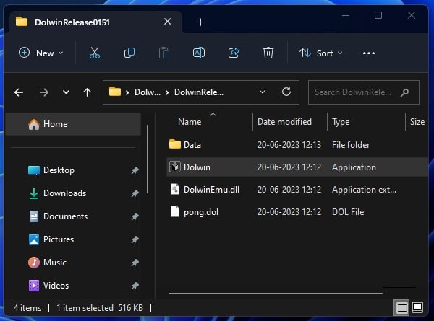
Task: Go back with the left arrow
Action: [19, 92]
